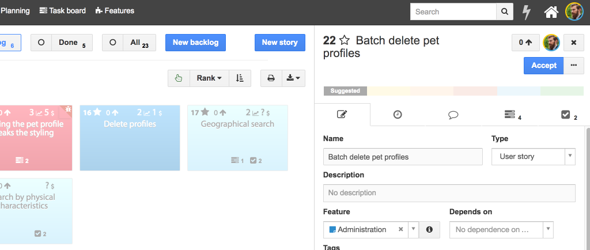Click the lightning bolt icon in header
The height and width of the screenshot is (250, 590).
pos(526,12)
